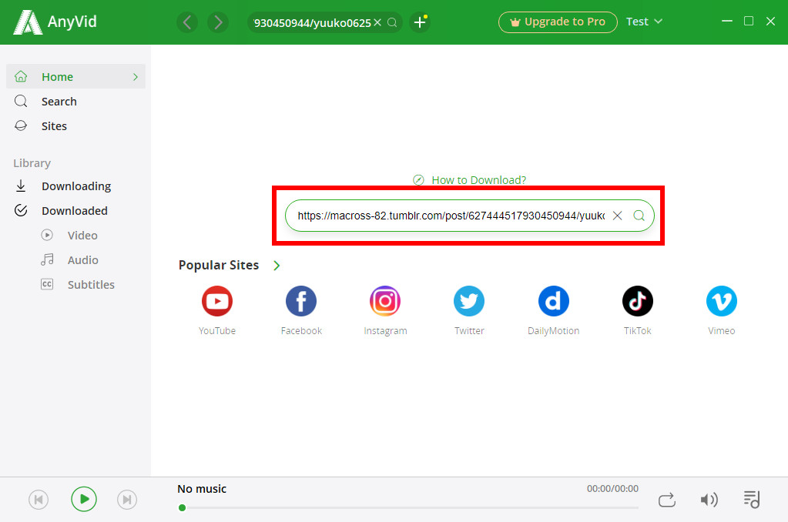788x522 pixels.
Task: Open the Test account dropdown
Action: (644, 22)
